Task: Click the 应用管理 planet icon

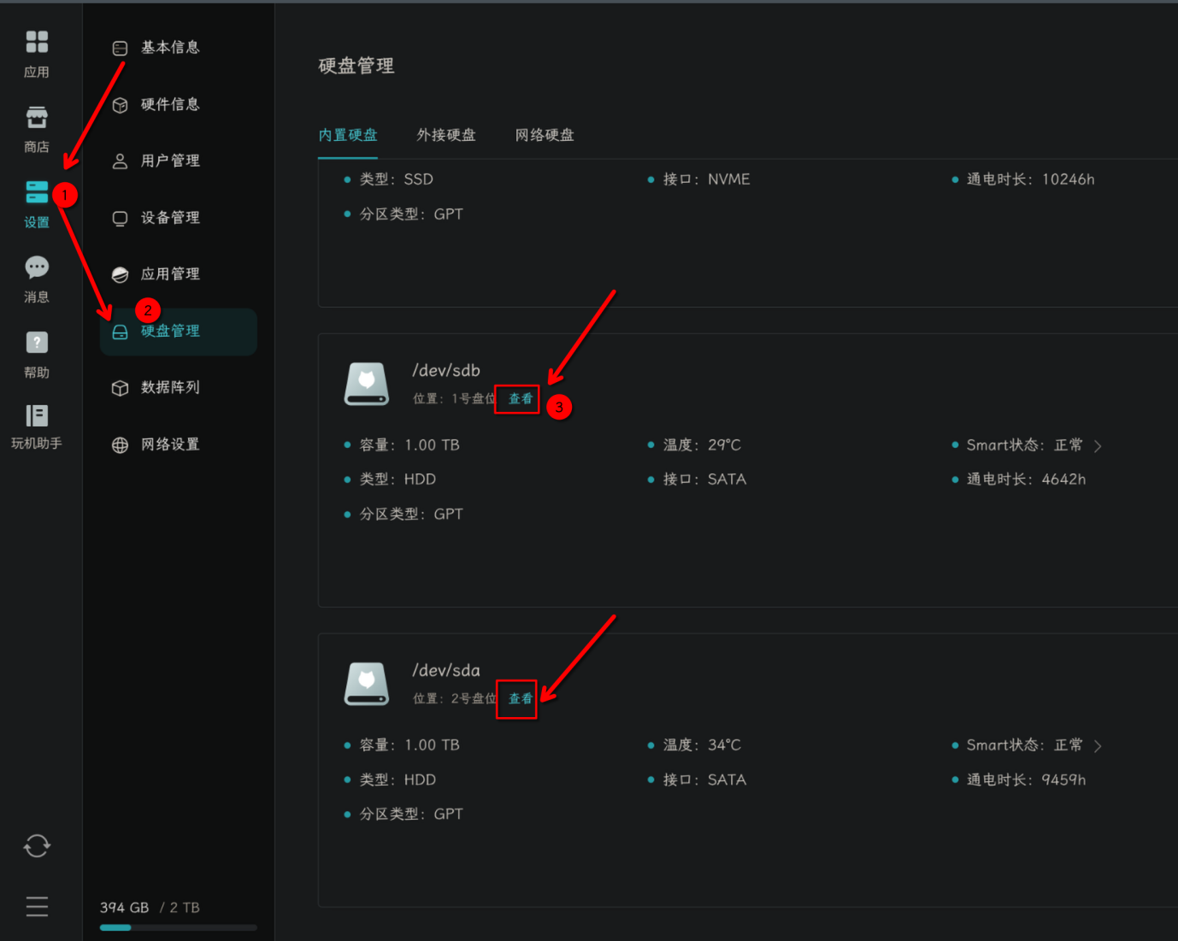Action: (x=121, y=275)
